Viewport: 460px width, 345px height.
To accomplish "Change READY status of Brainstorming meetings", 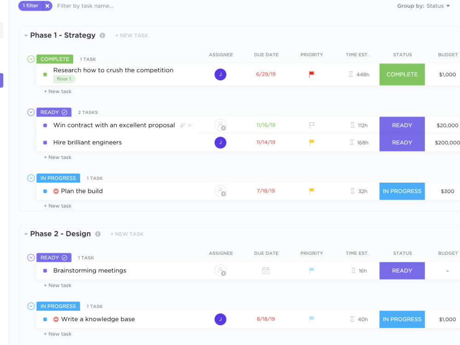I will (x=402, y=271).
